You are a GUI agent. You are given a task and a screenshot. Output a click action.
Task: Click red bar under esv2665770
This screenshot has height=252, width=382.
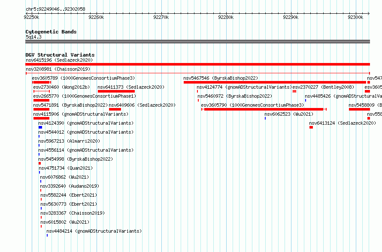pyautogui.click(x=41, y=100)
